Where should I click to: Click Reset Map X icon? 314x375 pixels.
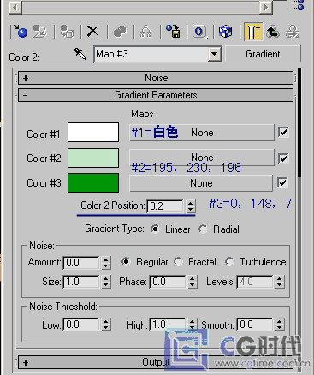(92, 31)
